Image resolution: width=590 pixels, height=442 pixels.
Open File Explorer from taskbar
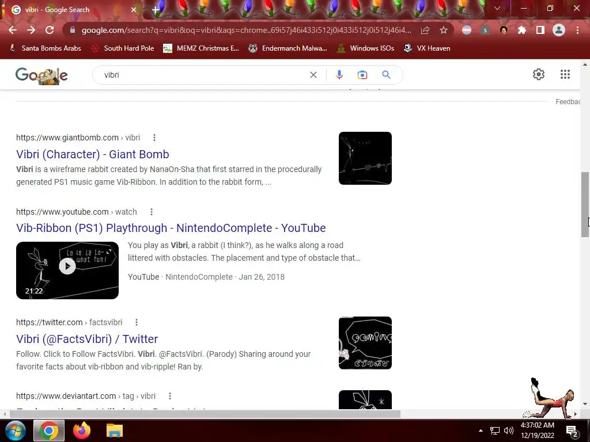click(115, 430)
